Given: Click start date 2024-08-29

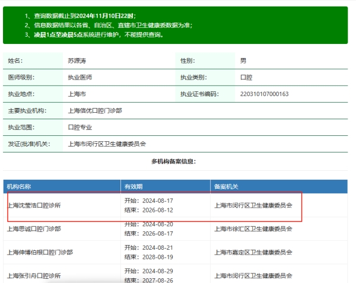Looking at the screenshot, I should point(158,271).
